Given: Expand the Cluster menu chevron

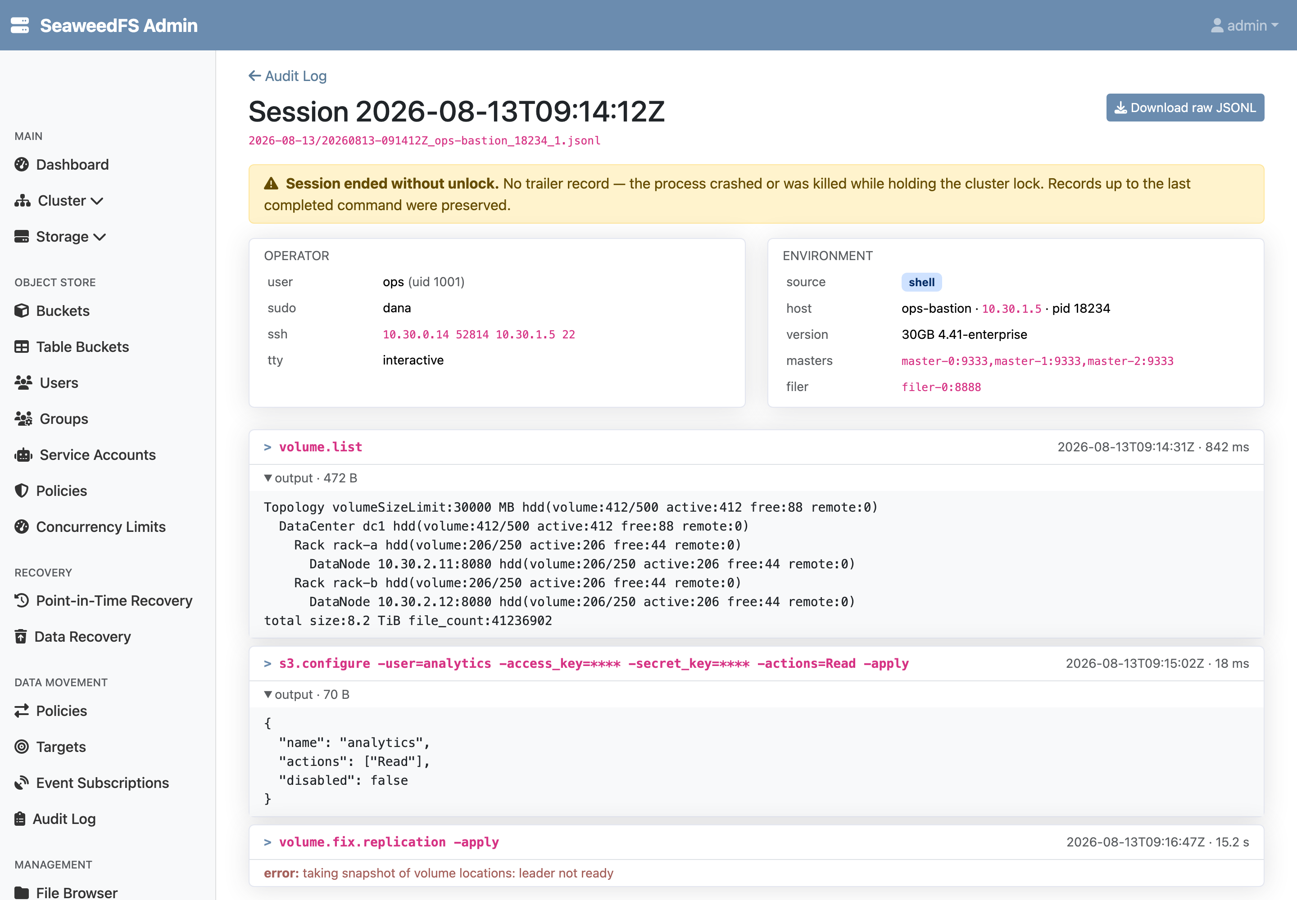Looking at the screenshot, I should tap(97, 201).
